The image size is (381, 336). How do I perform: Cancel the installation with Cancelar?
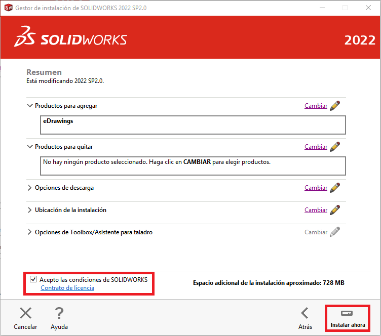pyautogui.click(x=25, y=318)
